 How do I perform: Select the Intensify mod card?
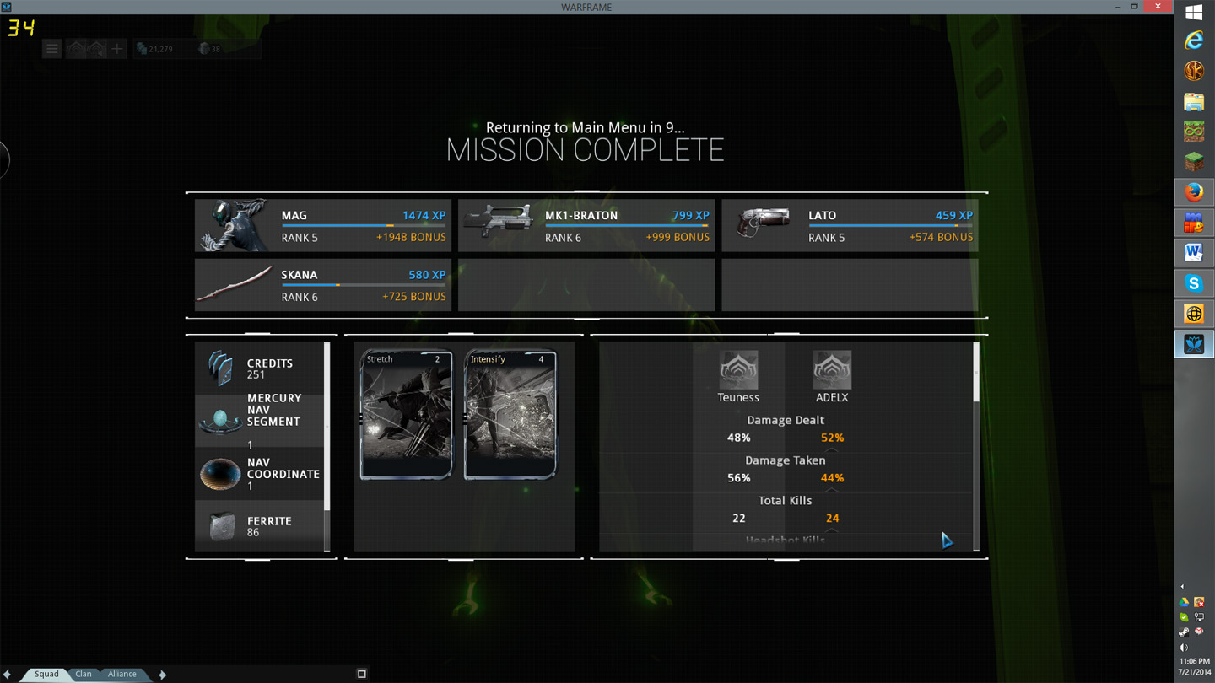coord(510,415)
